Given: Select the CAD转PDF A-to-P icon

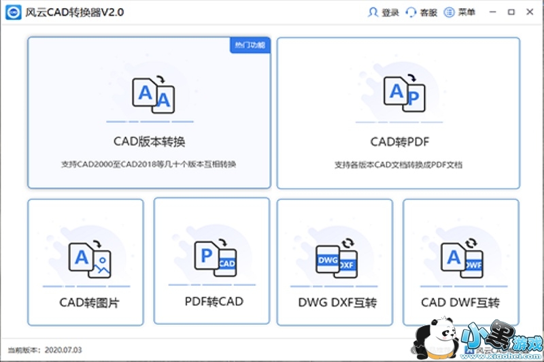Looking at the screenshot, I should [404, 93].
